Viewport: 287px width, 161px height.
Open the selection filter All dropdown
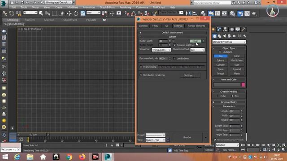pyautogui.click(x=30, y=13)
